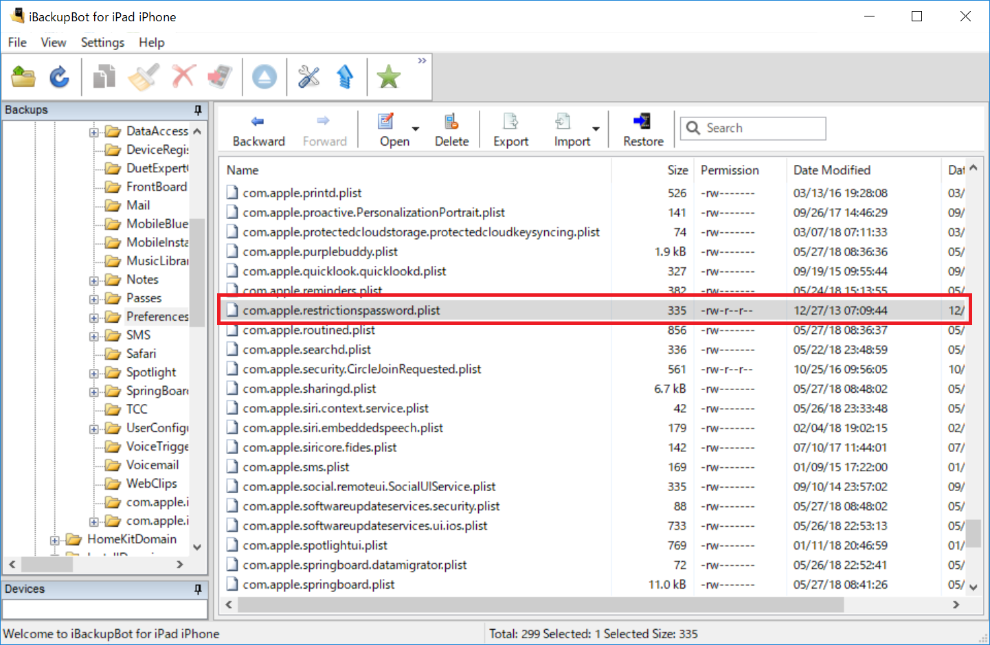Open the Settings menu

[x=102, y=43]
